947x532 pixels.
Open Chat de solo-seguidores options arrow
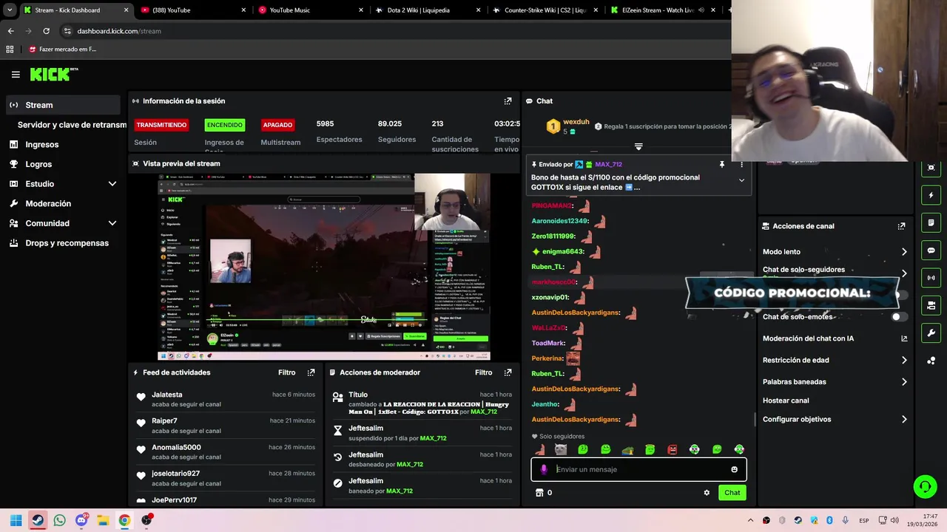[x=904, y=273]
